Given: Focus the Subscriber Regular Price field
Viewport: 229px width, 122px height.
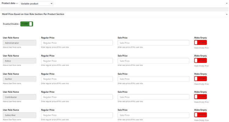Looking at the screenshot, I should click(x=77, y=115).
